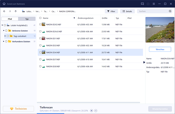Click the horizontal scrollbar below file list

tap(88, 102)
